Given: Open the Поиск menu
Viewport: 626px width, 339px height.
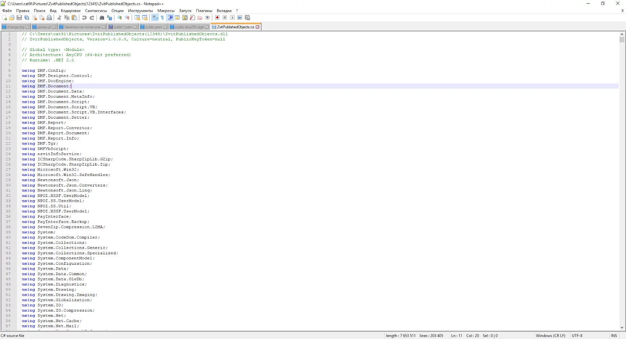Looking at the screenshot, I should [40, 11].
